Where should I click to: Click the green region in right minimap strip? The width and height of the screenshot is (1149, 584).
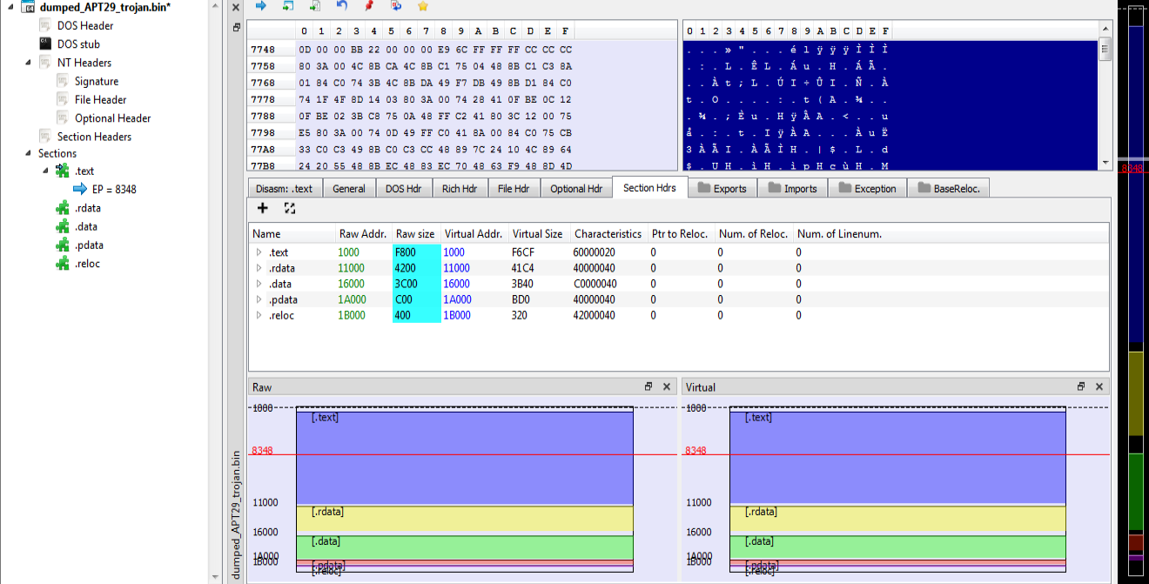point(1135,492)
